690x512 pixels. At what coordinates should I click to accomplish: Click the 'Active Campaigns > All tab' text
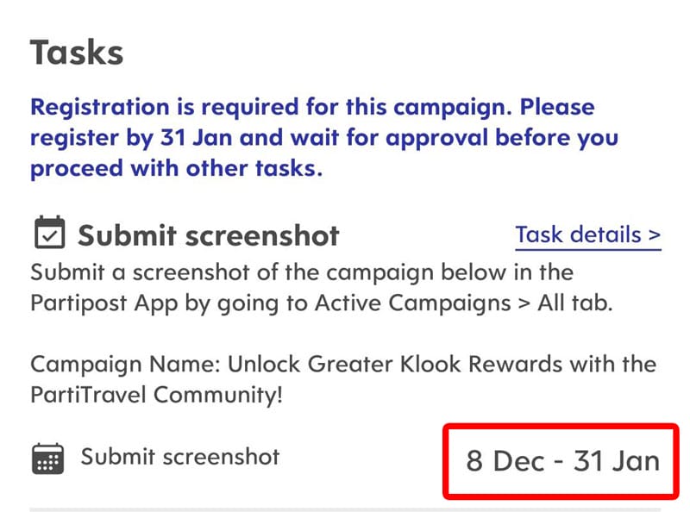point(463,303)
